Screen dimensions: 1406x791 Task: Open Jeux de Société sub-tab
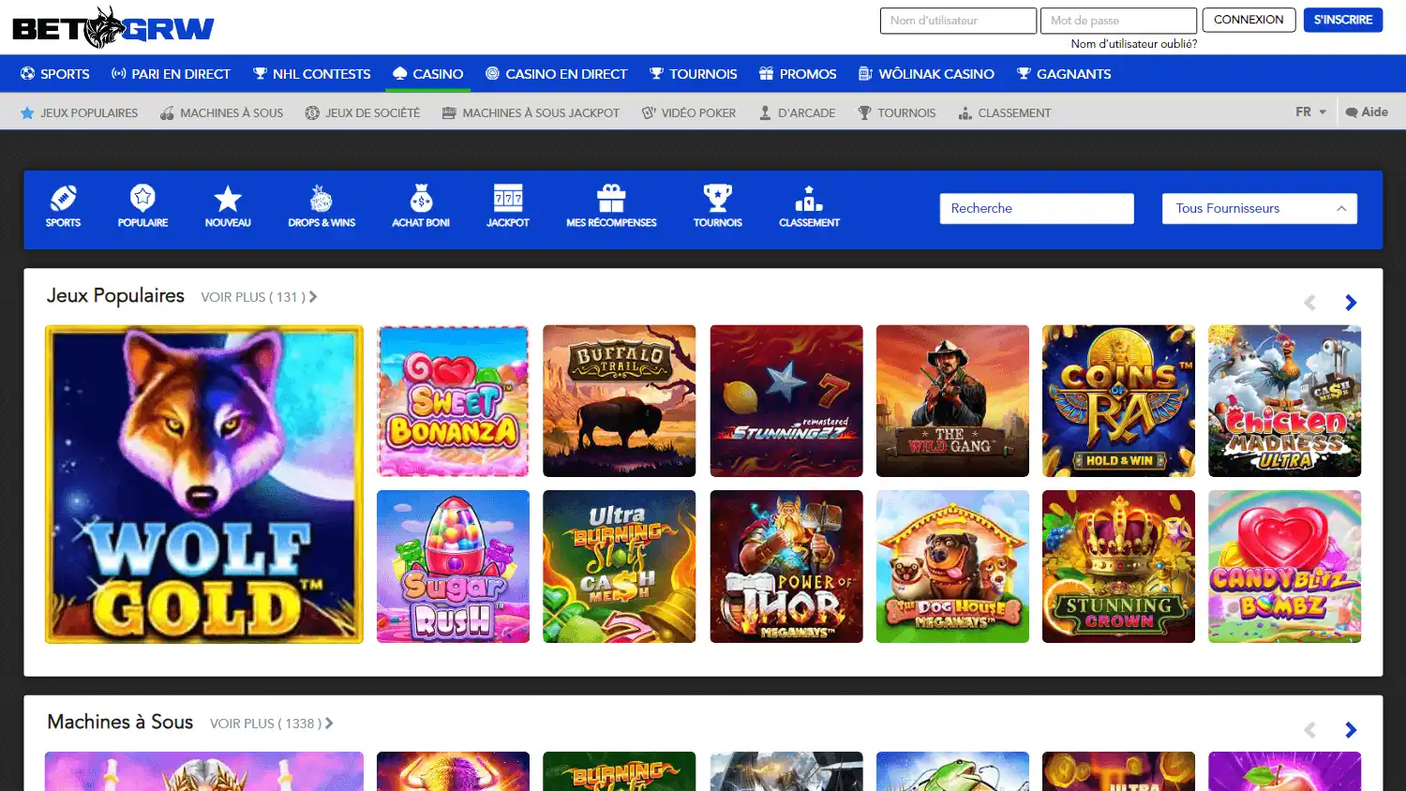pyautogui.click(x=363, y=112)
